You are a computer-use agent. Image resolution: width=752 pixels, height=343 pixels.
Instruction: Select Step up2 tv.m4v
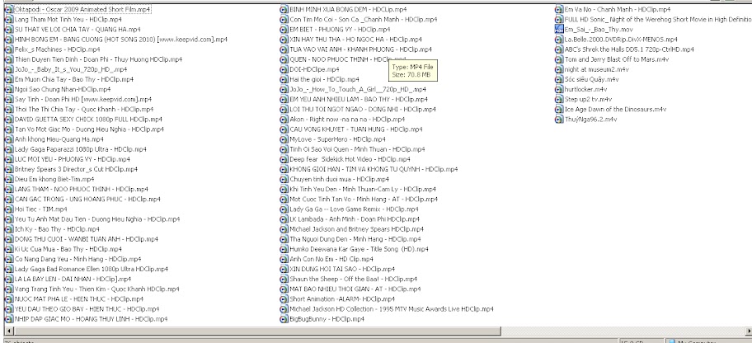[588, 99]
